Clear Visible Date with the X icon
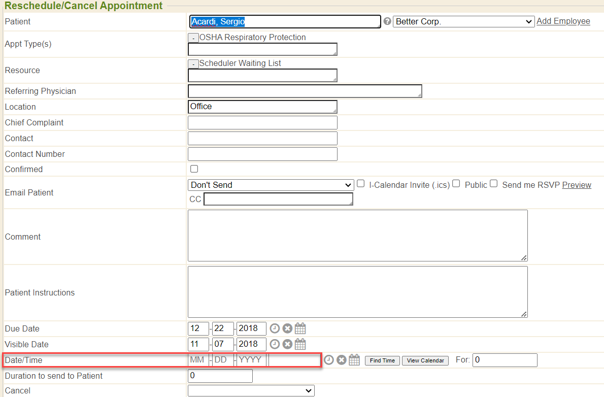 (287, 344)
